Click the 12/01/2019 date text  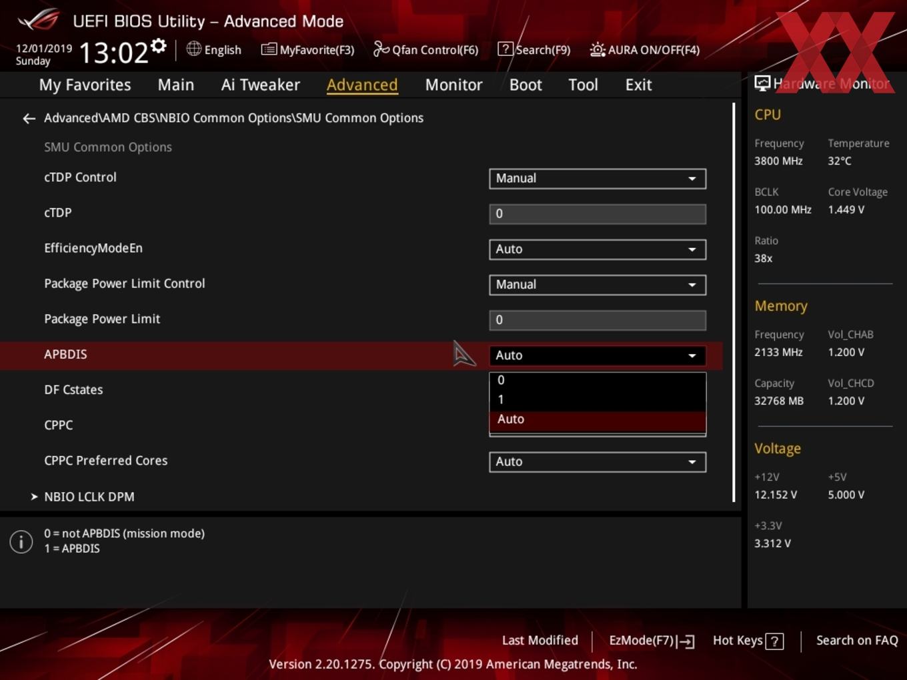[44, 49]
